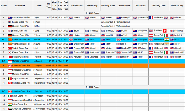Click the Turkish flag beside Turkish Grand Prix
This screenshot has width=185, height=111.
[x=10, y=48]
